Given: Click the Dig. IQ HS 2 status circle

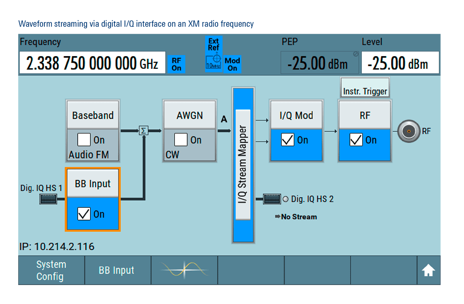Looking at the screenshot, I should pyautogui.click(x=286, y=199).
